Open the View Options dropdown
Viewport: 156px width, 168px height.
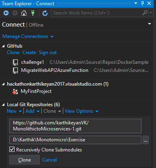[x=81, y=111]
